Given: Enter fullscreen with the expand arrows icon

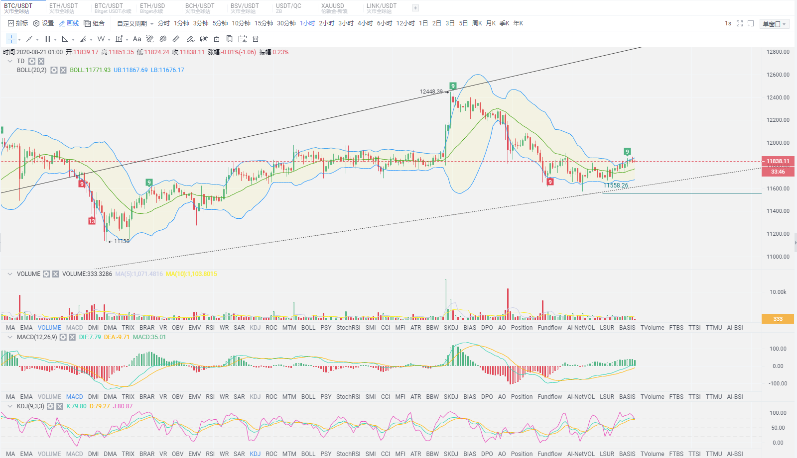Looking at the screenshot, I should (740, 23).
